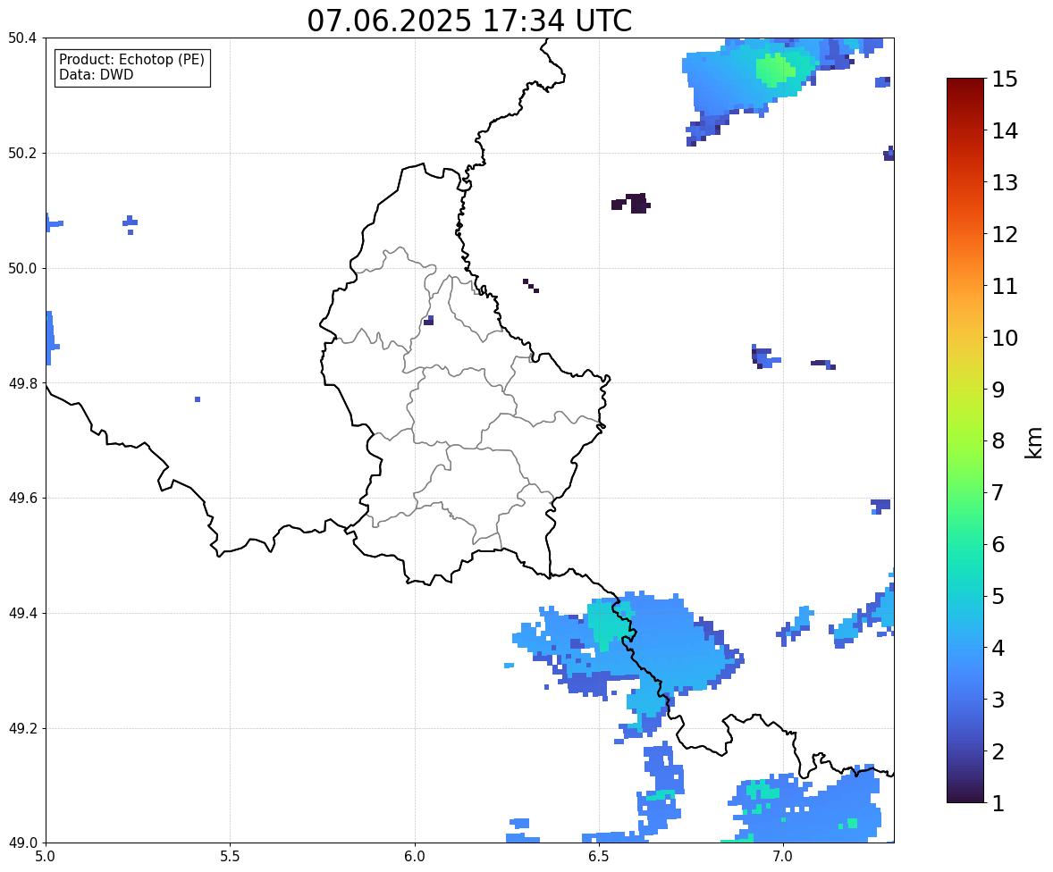Screen dimensions: 1053x872
Task: Click the dark red top of the colorbar
Action: (965, 88)
